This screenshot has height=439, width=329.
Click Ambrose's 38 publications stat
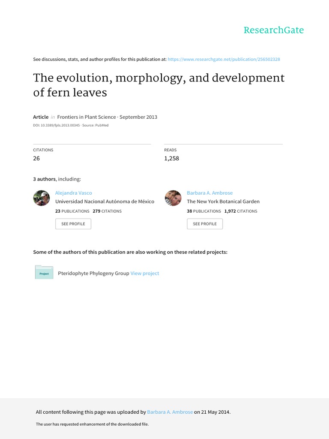(204, 211)
